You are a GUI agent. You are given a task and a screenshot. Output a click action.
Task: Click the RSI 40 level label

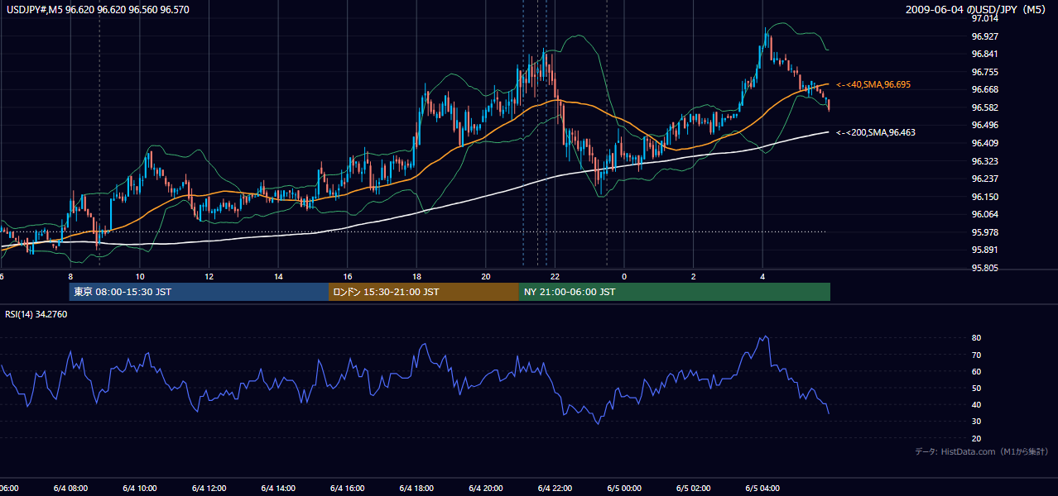pyautogui.click(x=977, y=404)
